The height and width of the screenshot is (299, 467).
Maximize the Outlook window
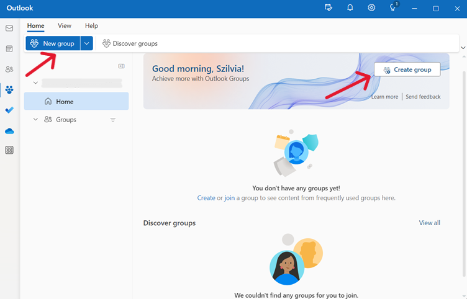pyautogui.click(x=436, y=8)
